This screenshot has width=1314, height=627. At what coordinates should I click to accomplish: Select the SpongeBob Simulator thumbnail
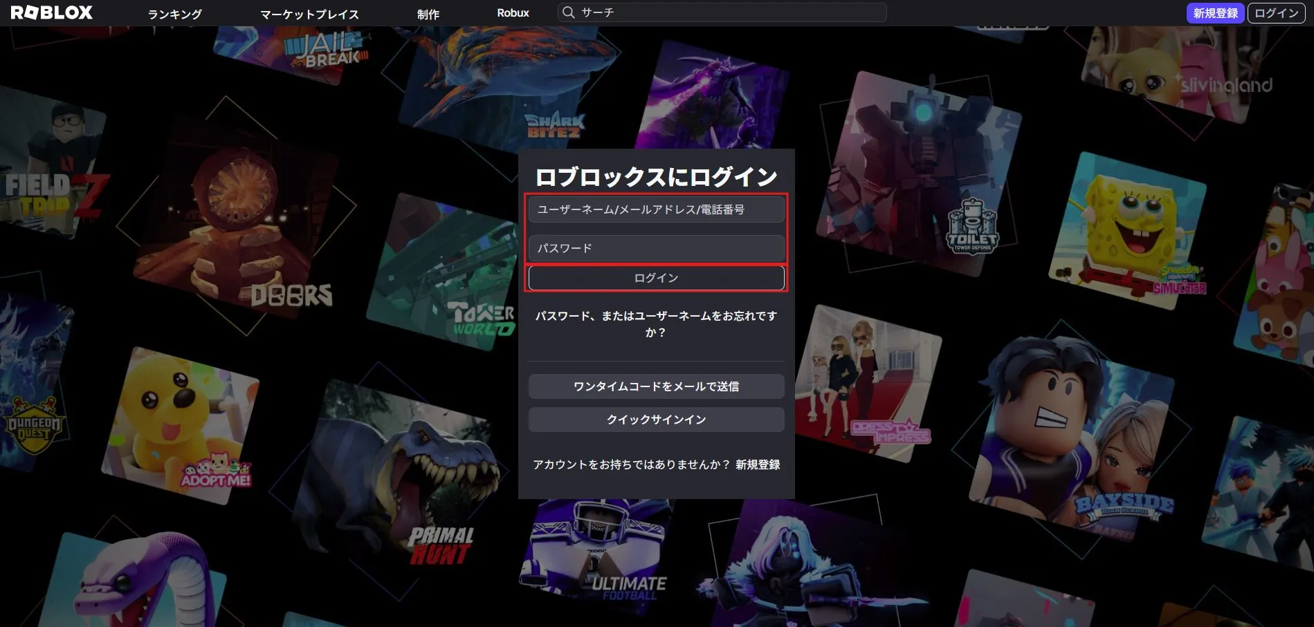[1128, 232]
